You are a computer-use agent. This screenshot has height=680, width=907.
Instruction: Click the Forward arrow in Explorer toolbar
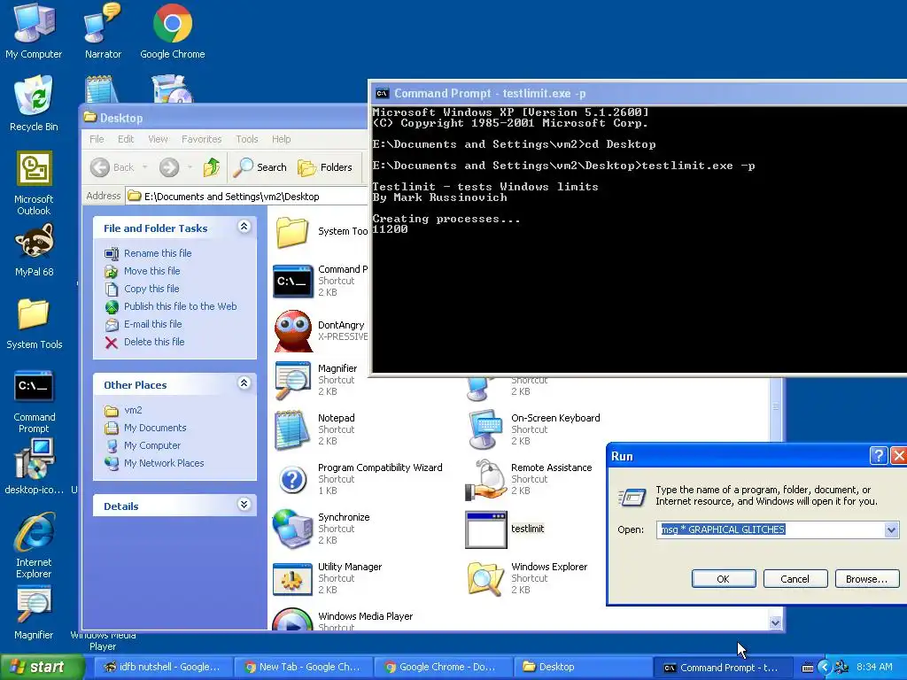coord(169,167)
